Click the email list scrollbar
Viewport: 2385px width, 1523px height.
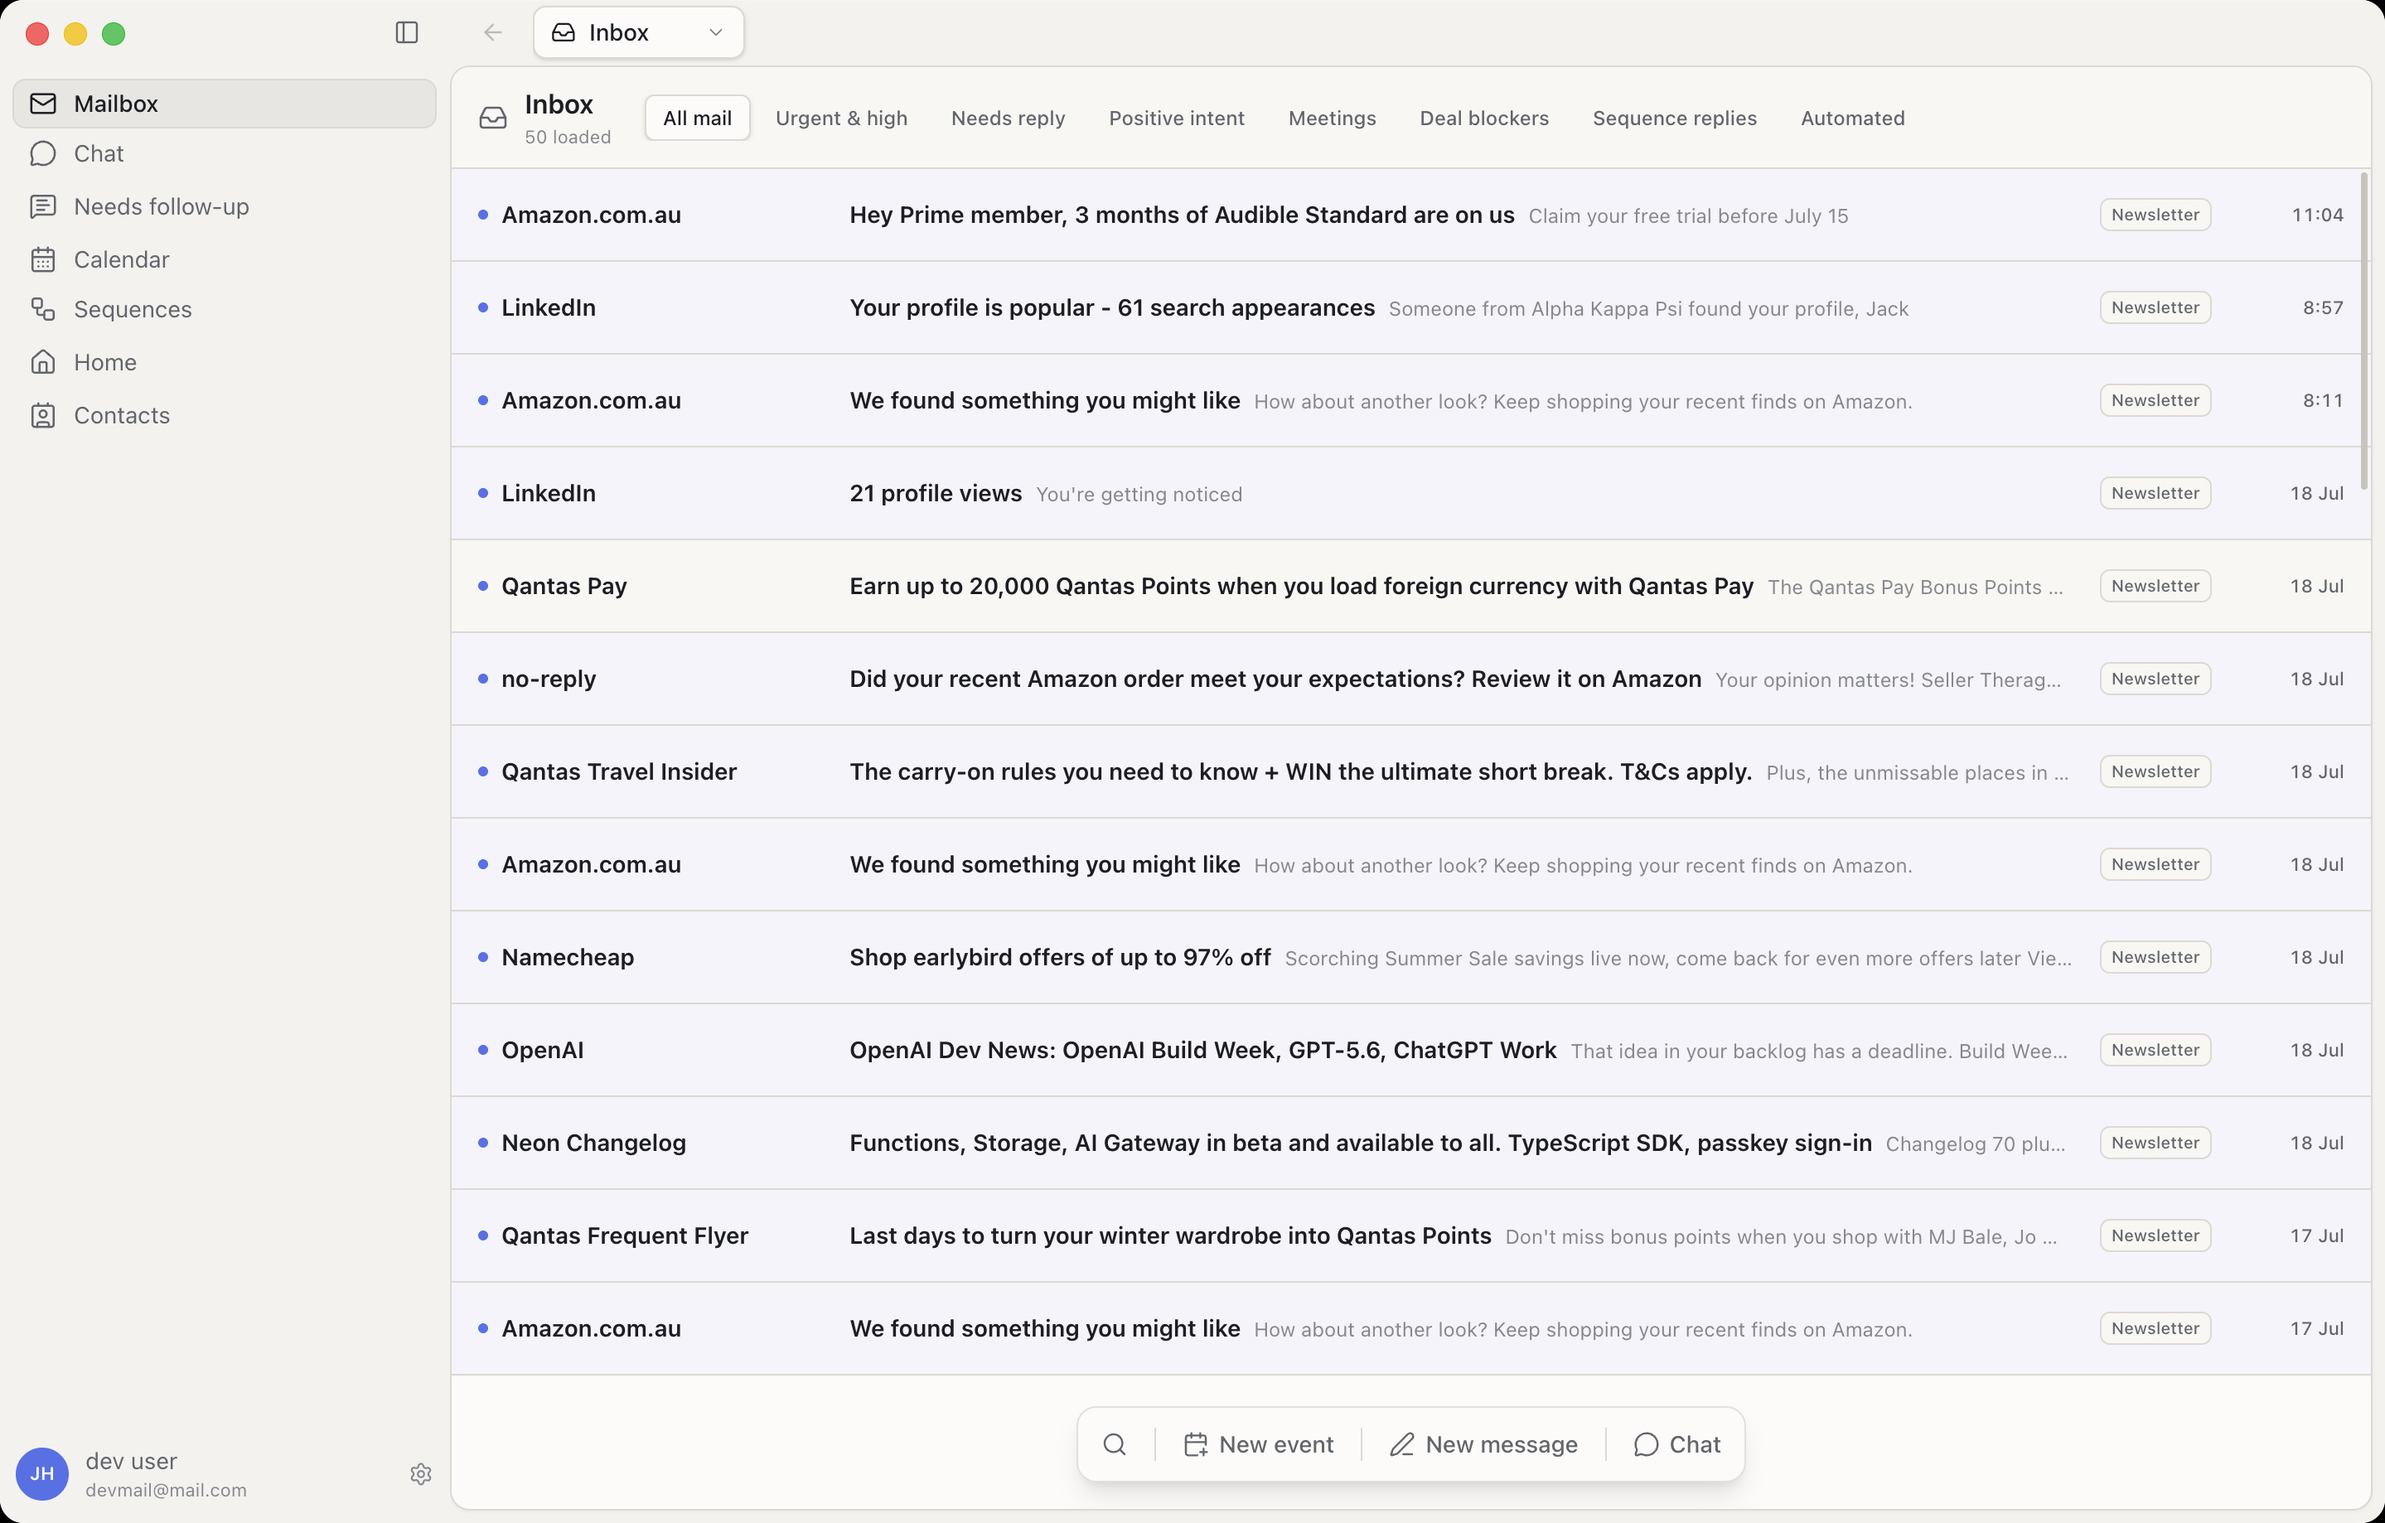2363,331
